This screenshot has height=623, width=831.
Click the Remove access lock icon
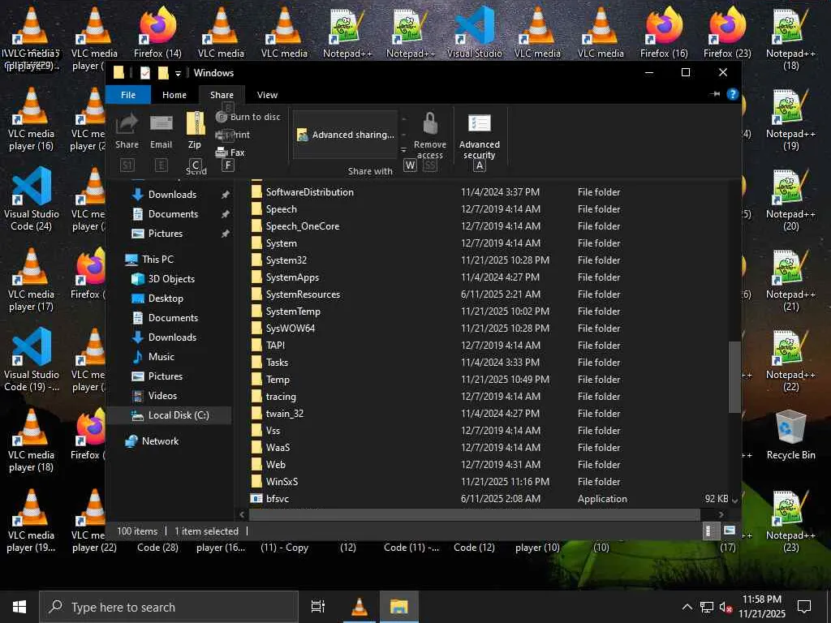tap(430, 123)
